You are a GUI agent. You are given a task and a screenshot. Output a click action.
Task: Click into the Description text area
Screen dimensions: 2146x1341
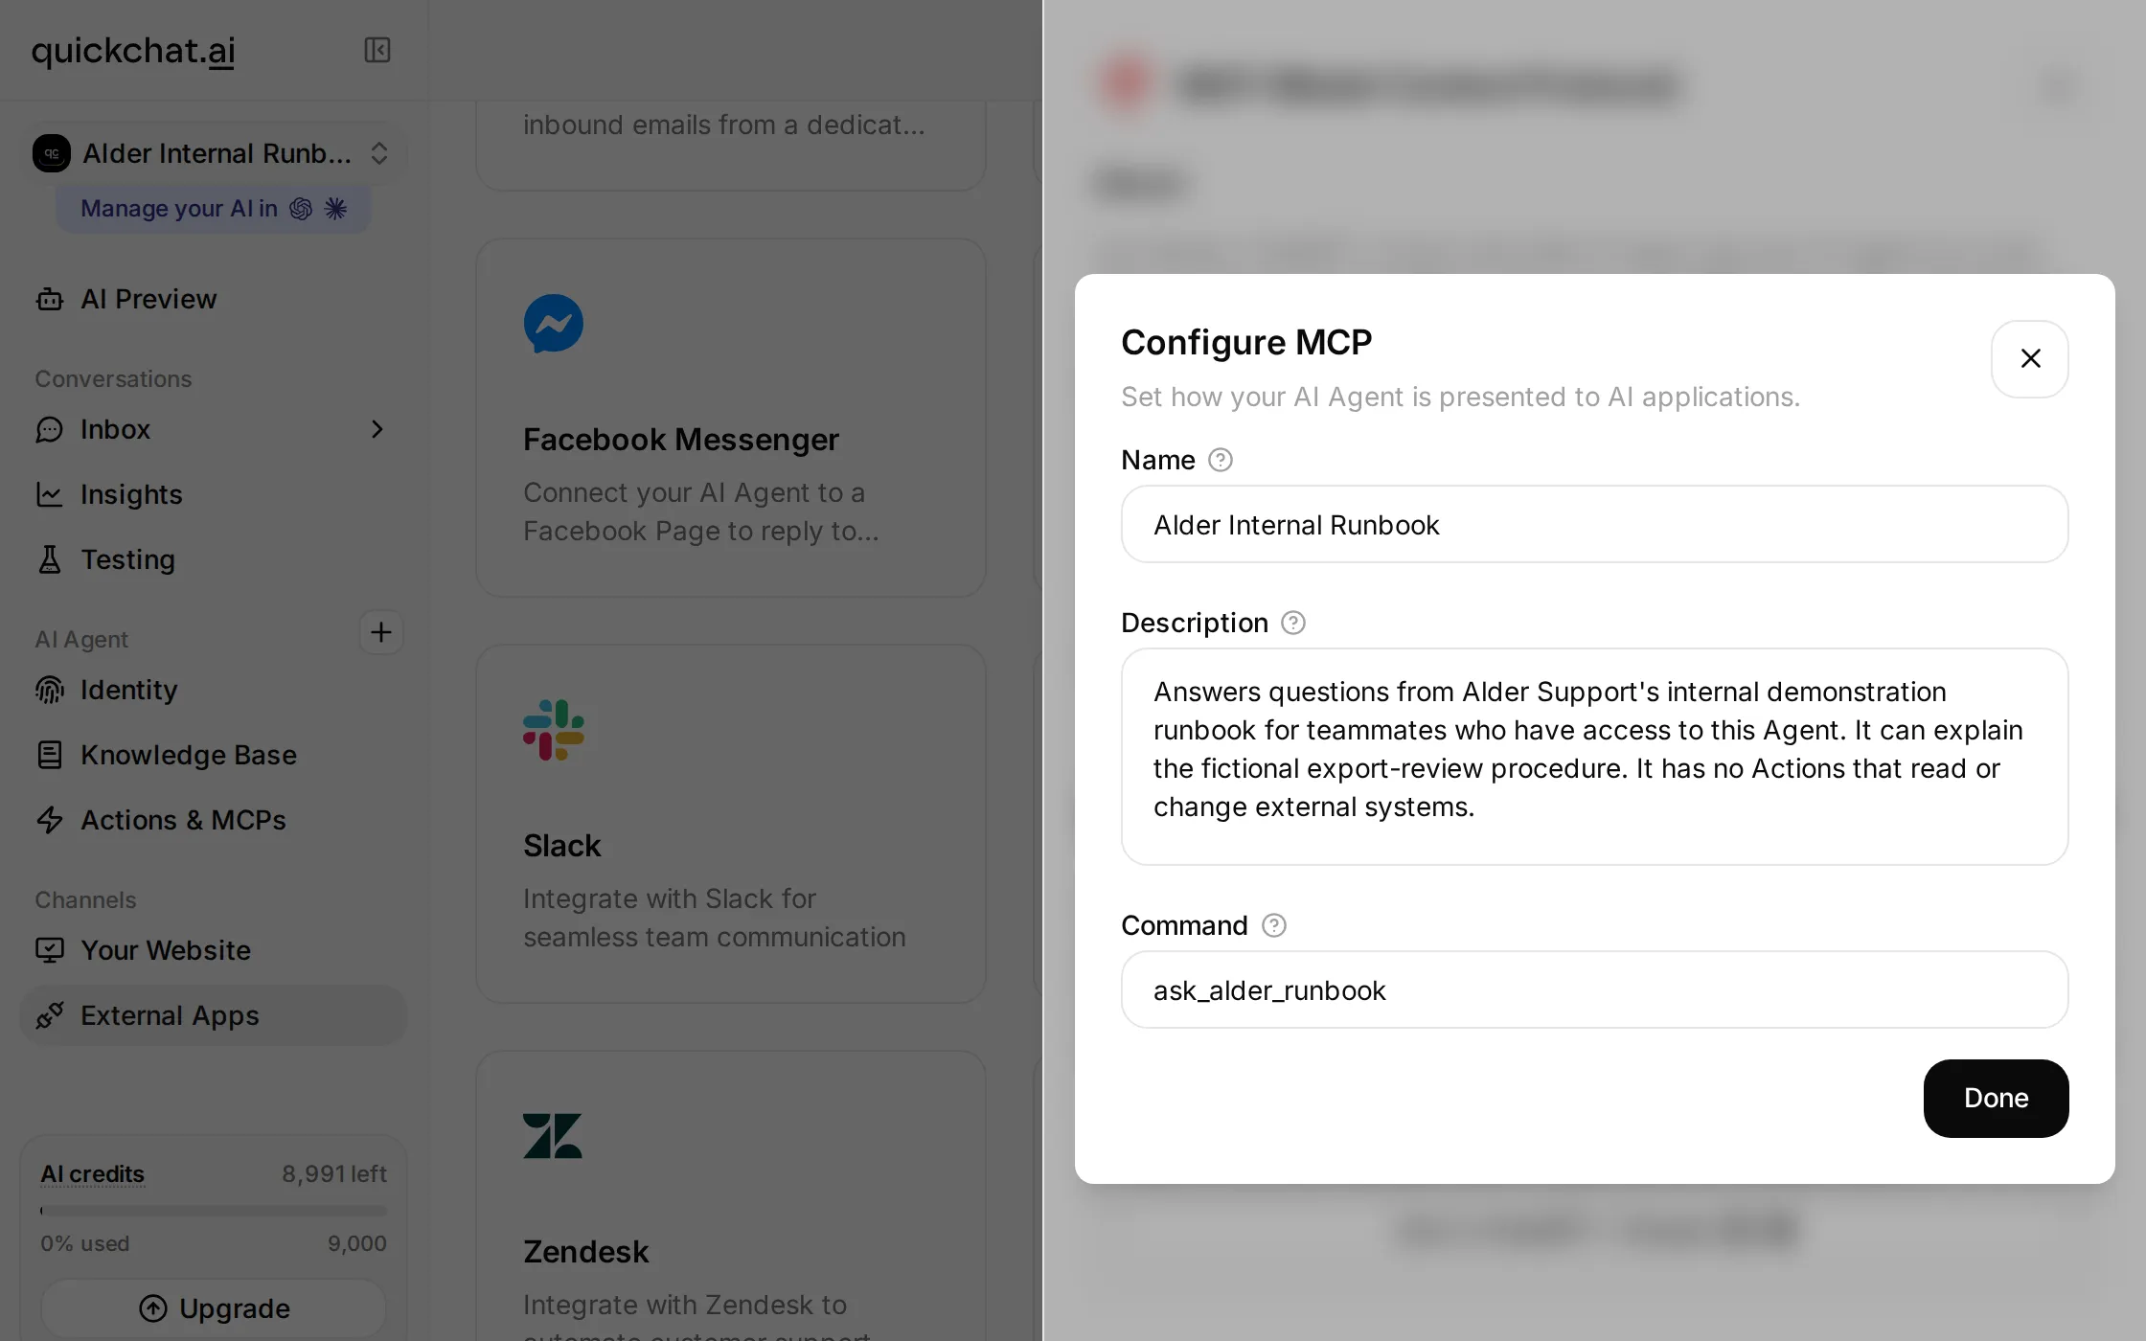coord(1594,757)
